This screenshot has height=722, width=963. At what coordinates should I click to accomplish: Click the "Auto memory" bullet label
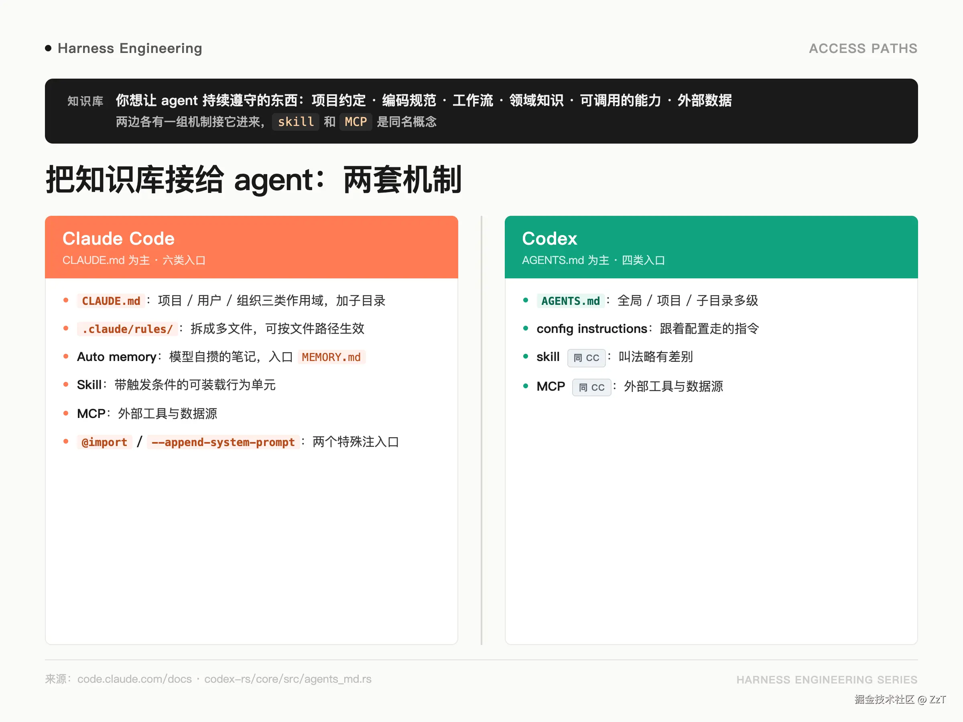[x=117, y=357]
